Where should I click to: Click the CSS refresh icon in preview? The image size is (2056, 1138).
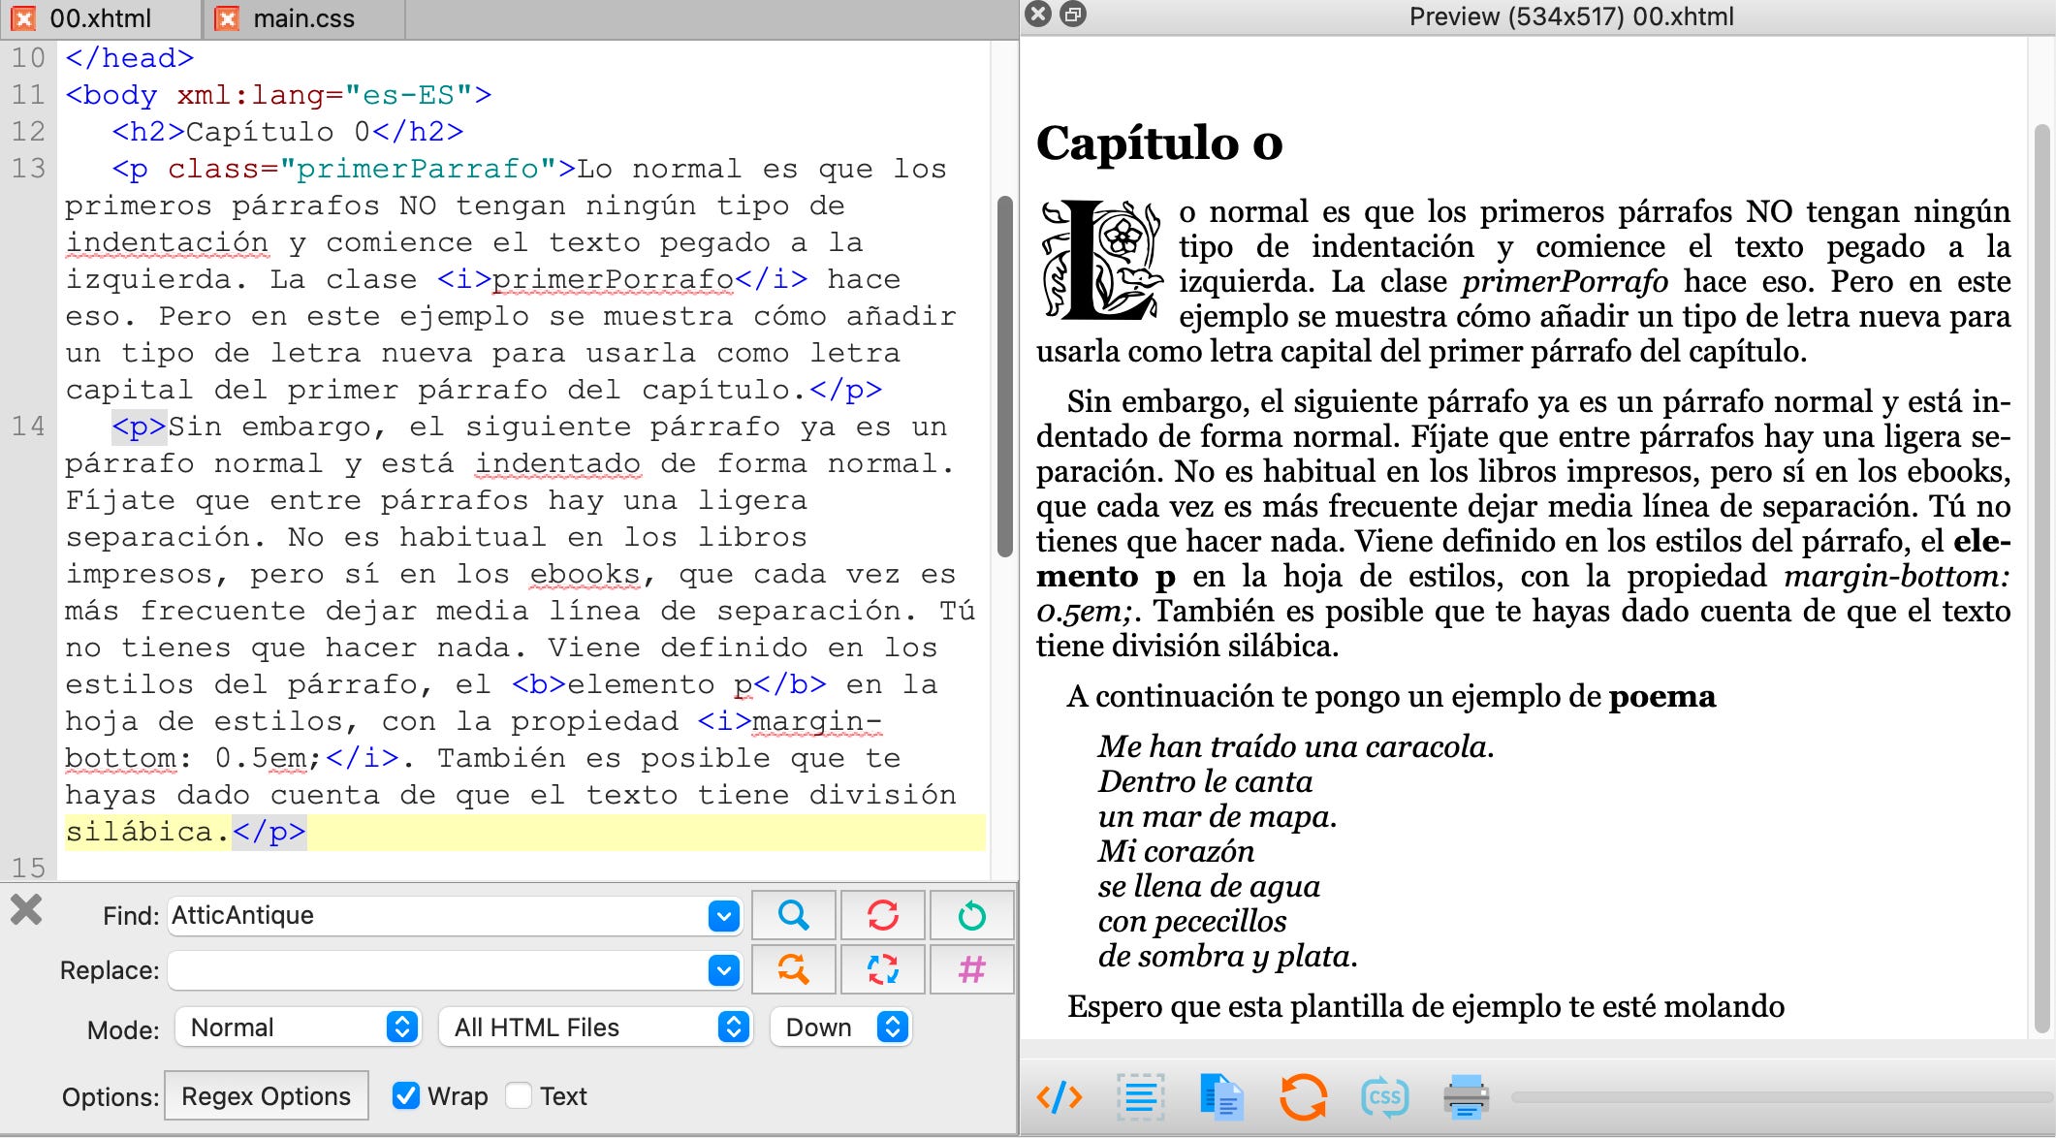[1384, 1097]
